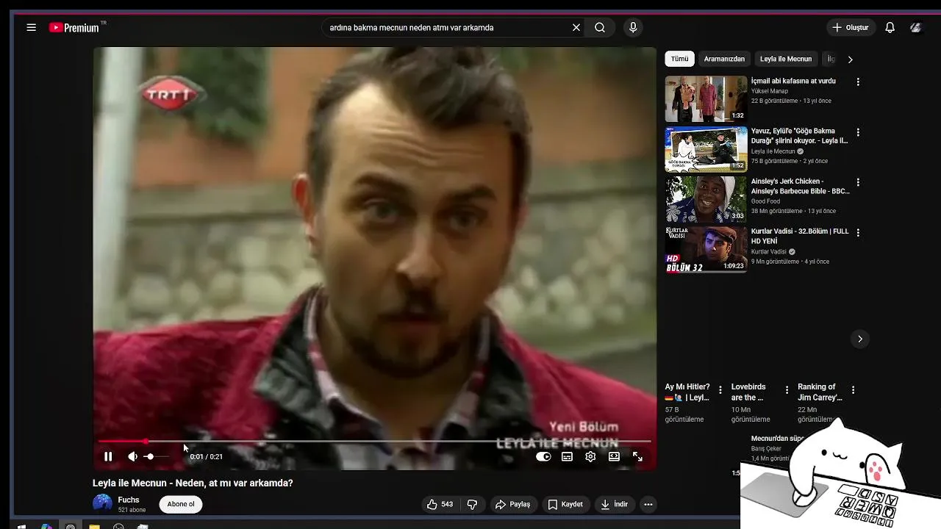Show more filter chips with right arrow
The height and width of the screenshot is (529, 941).
click(x=850, y=59)
